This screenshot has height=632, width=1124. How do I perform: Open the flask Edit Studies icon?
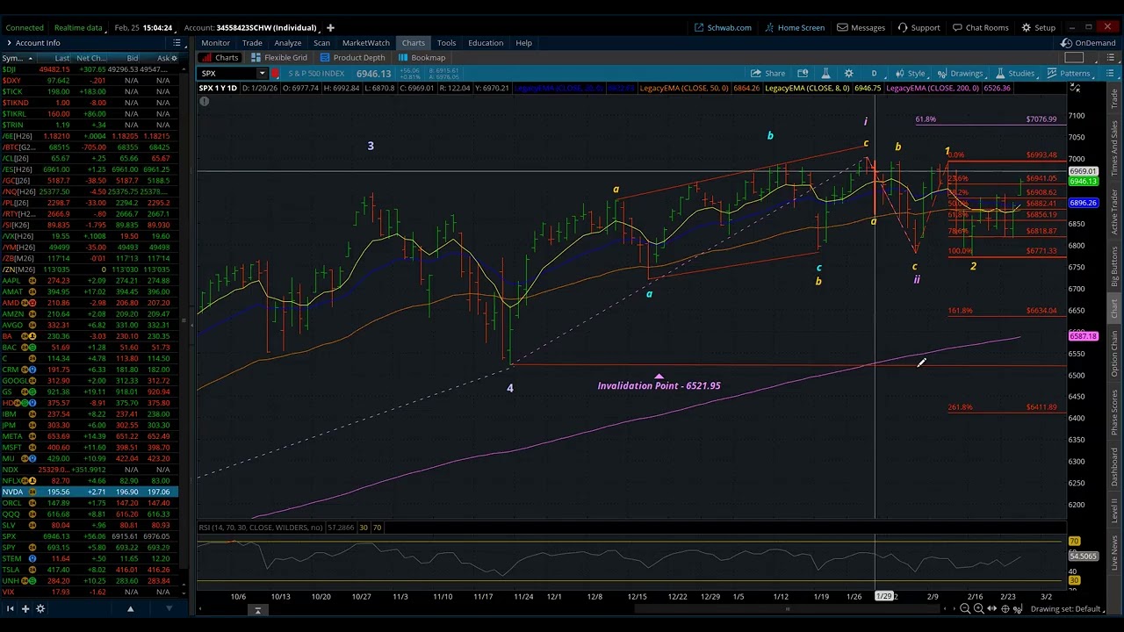825,74
